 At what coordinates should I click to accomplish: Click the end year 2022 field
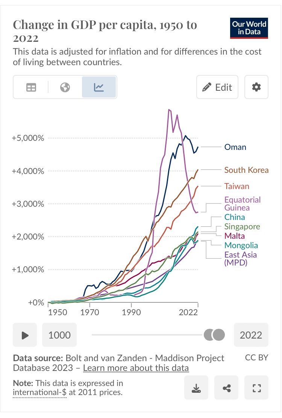pos(251,335)
